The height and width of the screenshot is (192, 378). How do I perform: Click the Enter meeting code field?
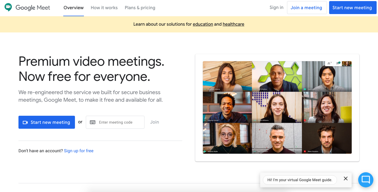[115, 122]
